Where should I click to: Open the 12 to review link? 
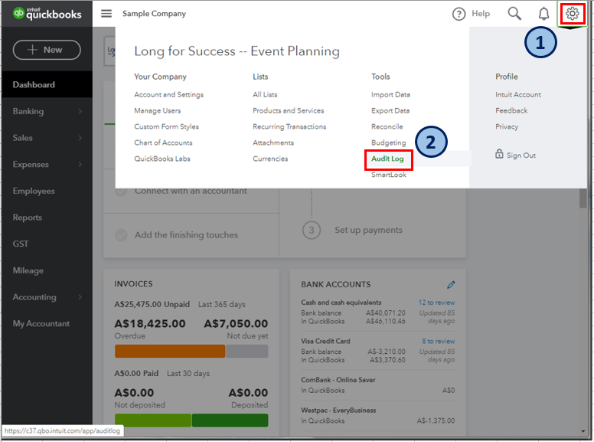click(x=436, y=303)
